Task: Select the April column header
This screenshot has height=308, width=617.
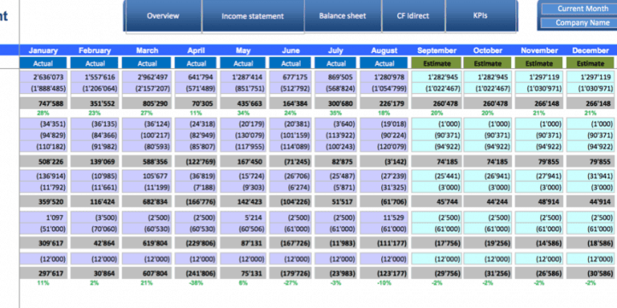Action: (x=196, y=50)
